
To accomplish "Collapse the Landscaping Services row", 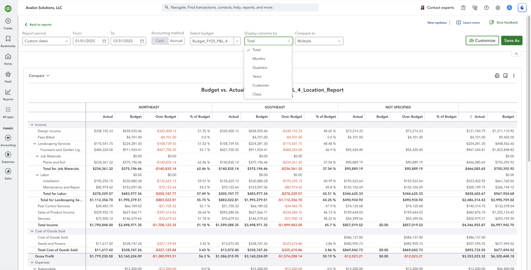I will pos(35,144).
